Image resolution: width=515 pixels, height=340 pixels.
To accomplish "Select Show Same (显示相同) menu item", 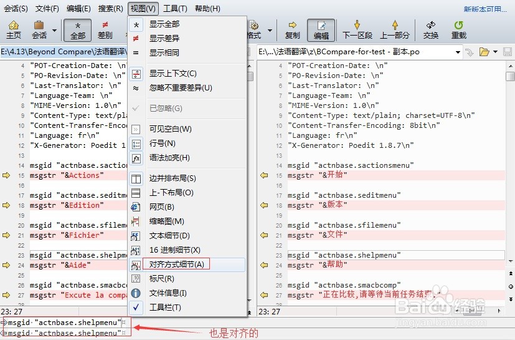I will [x=187, y=52].
